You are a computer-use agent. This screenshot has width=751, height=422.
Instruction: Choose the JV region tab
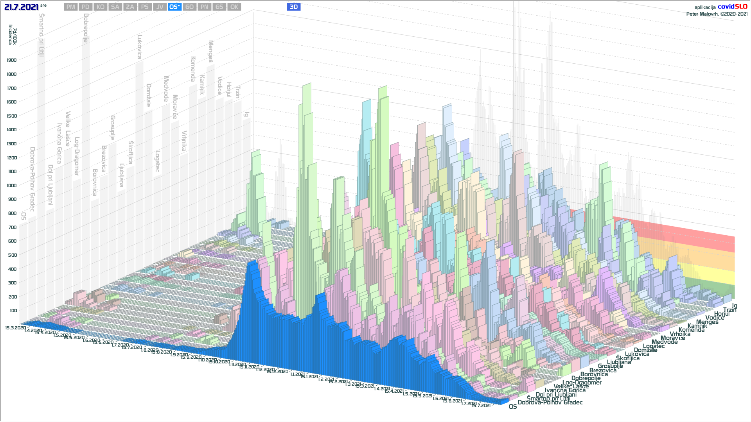point(160,7)
